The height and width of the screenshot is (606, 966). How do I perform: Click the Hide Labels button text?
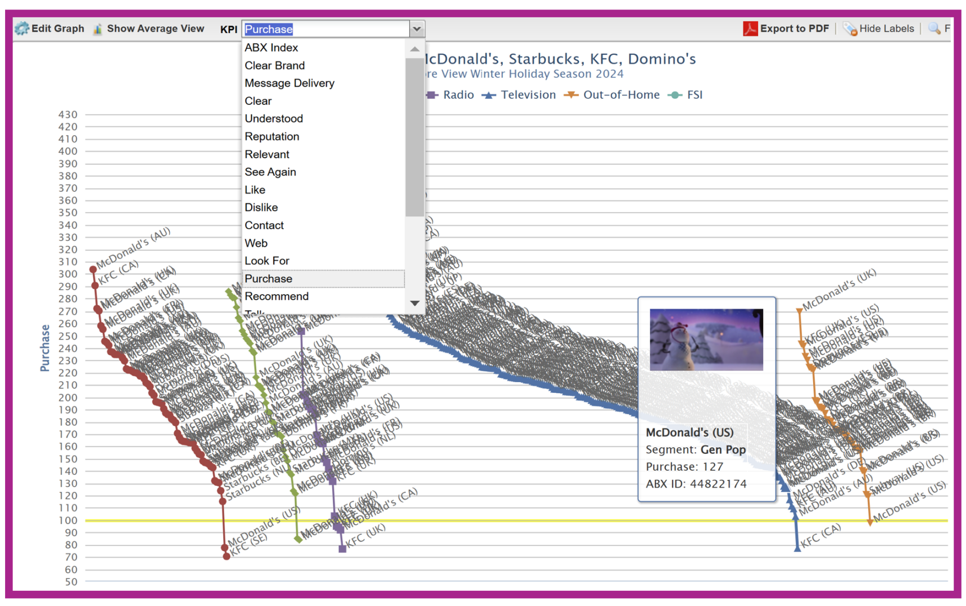point(886,29)
